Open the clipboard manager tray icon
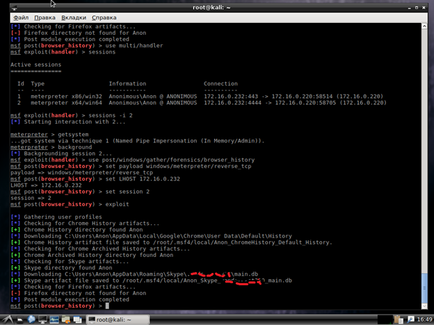 point(399,319)
